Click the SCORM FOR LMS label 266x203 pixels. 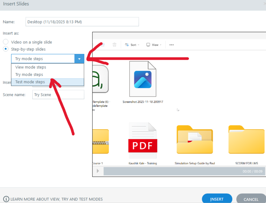pos(247,163)
